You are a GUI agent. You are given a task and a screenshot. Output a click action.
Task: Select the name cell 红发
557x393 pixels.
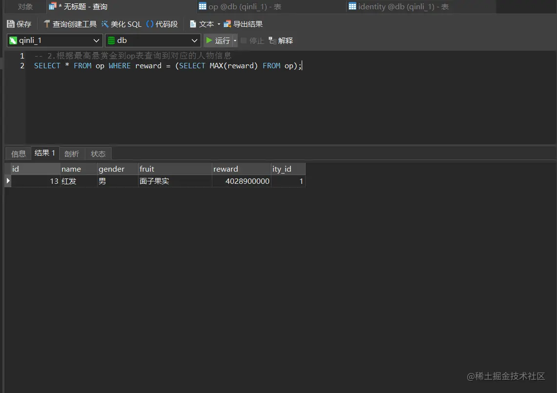(x=79, y=181)
